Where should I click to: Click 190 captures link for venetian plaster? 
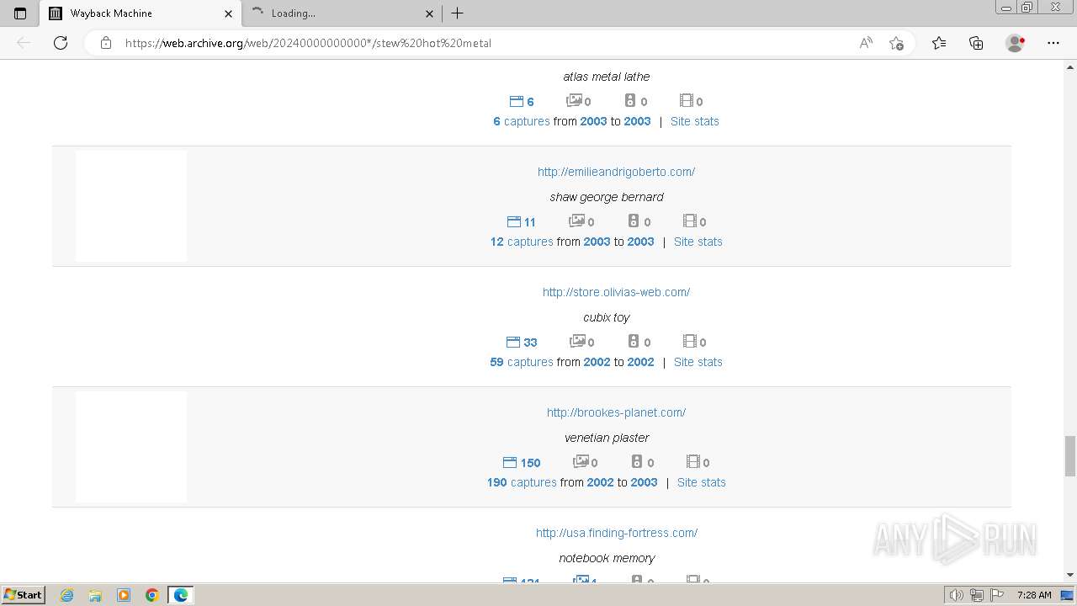(522, 482)
